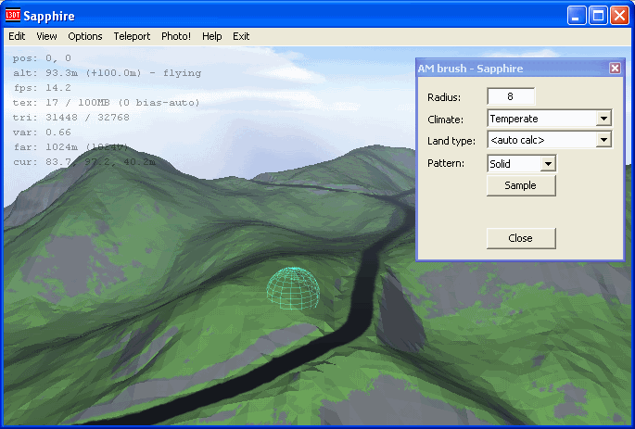This screenshot has height=429, width=635.
Task: Maximize the Sapphire window
Action: click(598, 15)
